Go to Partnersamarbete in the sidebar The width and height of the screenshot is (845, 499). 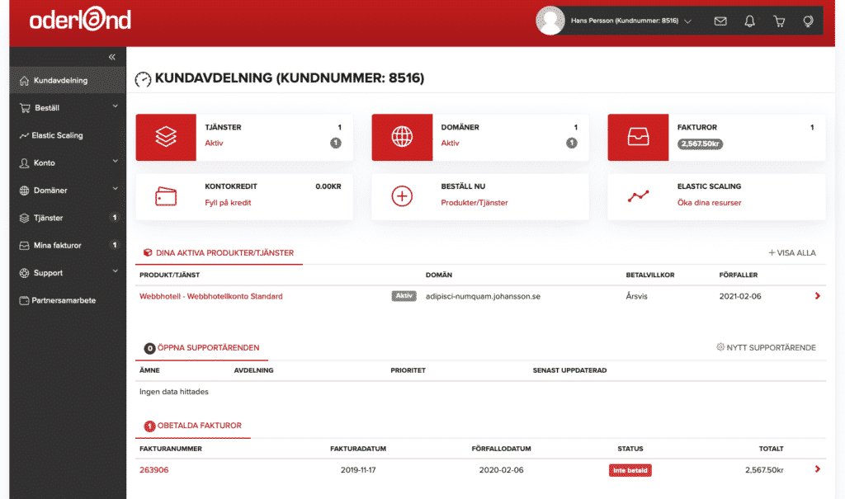pos(64,300)
